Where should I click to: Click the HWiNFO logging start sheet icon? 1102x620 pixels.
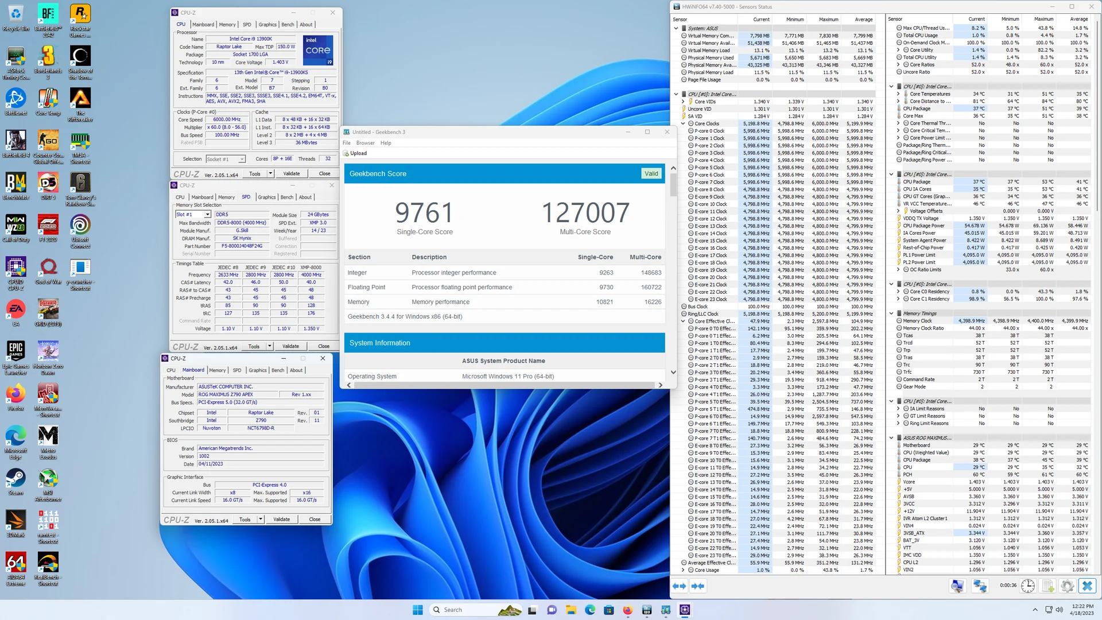coord(1047,586)
